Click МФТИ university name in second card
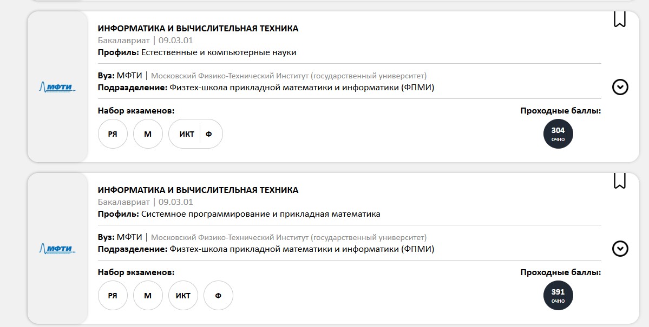This screenshot has height=327, width=649. click(129, 237)
